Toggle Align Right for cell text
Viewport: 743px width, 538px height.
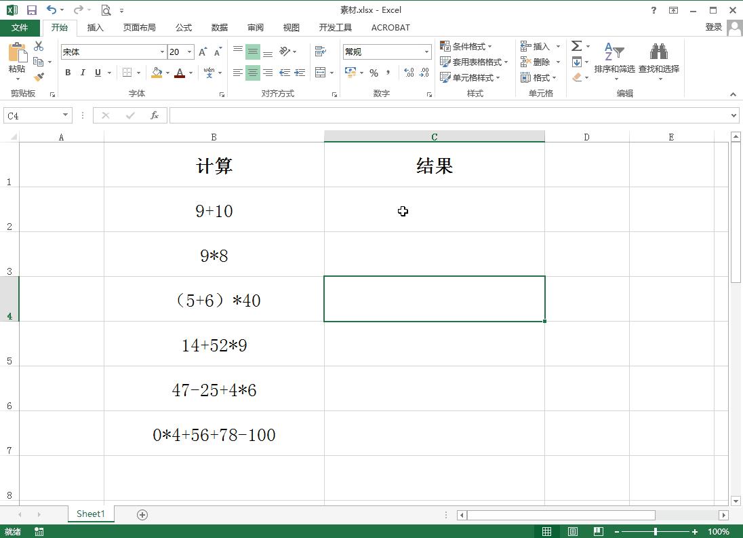[x=268, y=73]
